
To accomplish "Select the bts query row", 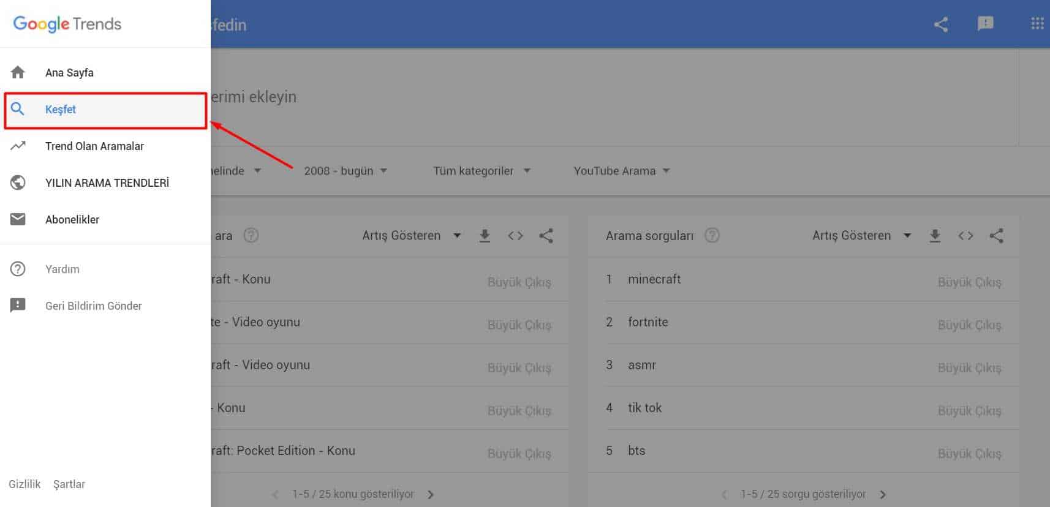I will pos(804,451).
